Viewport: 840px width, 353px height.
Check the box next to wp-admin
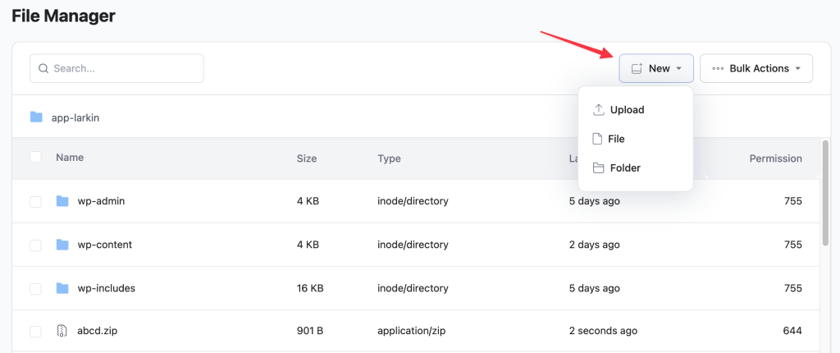[x=35, y=202]
